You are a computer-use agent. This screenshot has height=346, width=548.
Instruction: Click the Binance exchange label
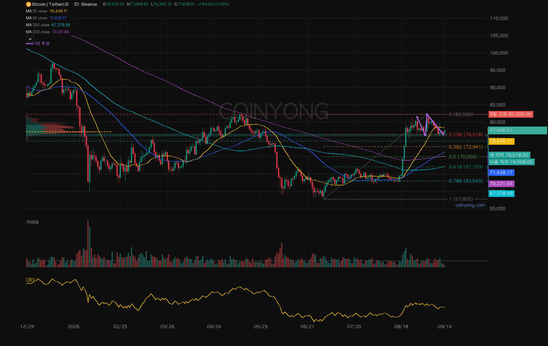(x=89, y=4)
